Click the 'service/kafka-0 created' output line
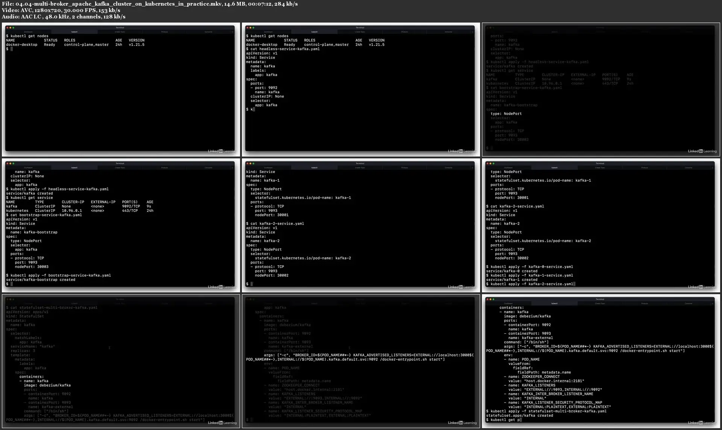The height and width of the screenshot is (430, 722). click(512, 271)
